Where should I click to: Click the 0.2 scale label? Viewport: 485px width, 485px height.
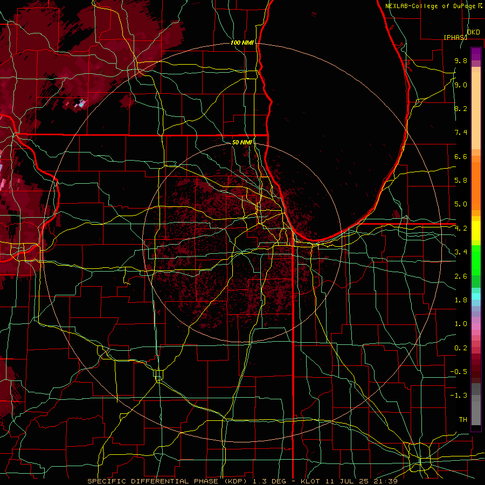(461, 348)
